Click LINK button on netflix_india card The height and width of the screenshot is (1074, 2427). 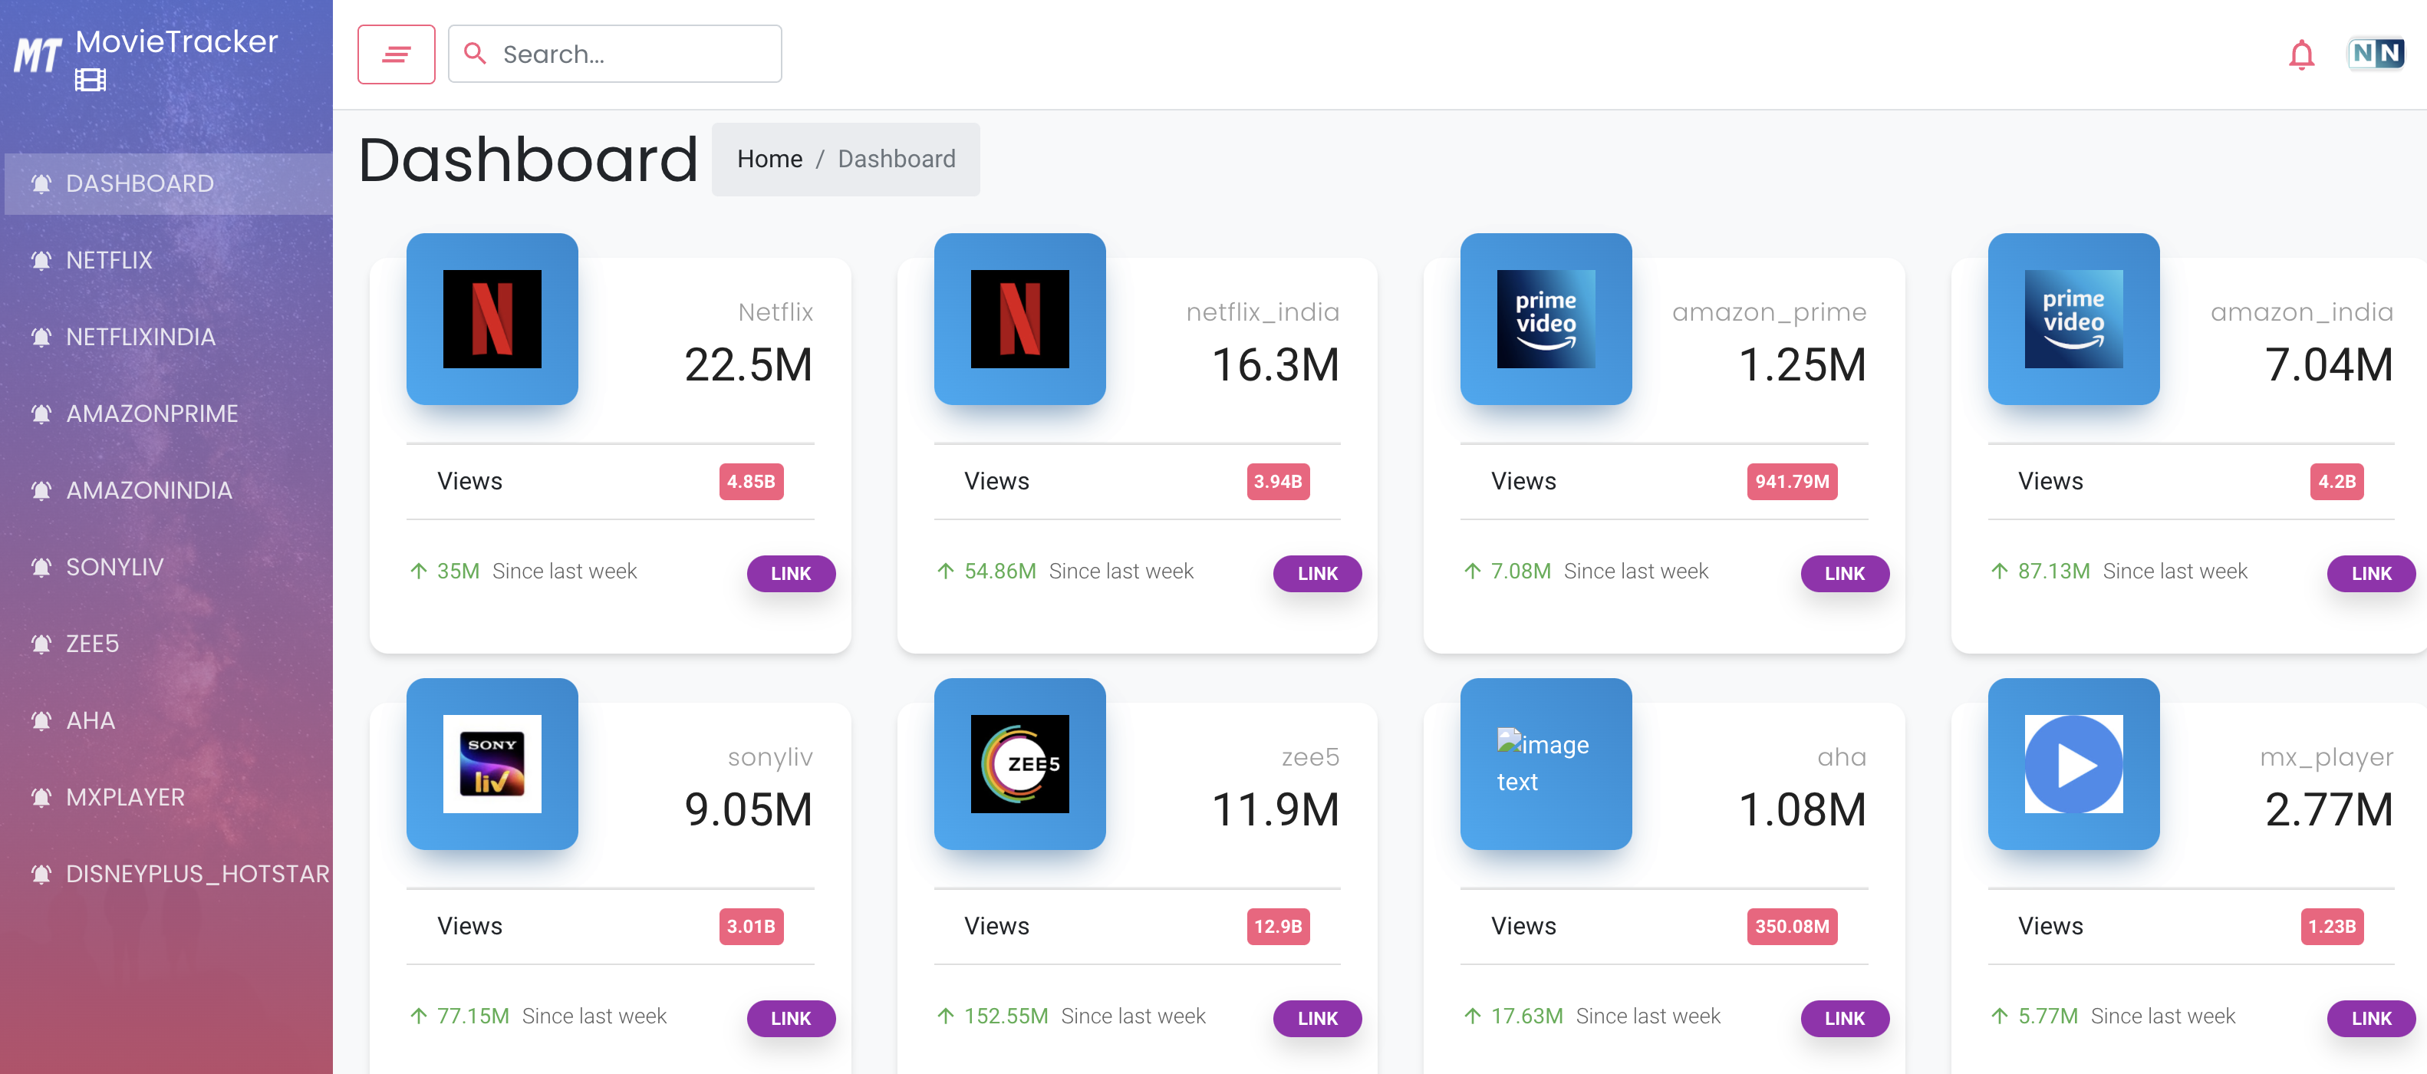pos(1317,574)
